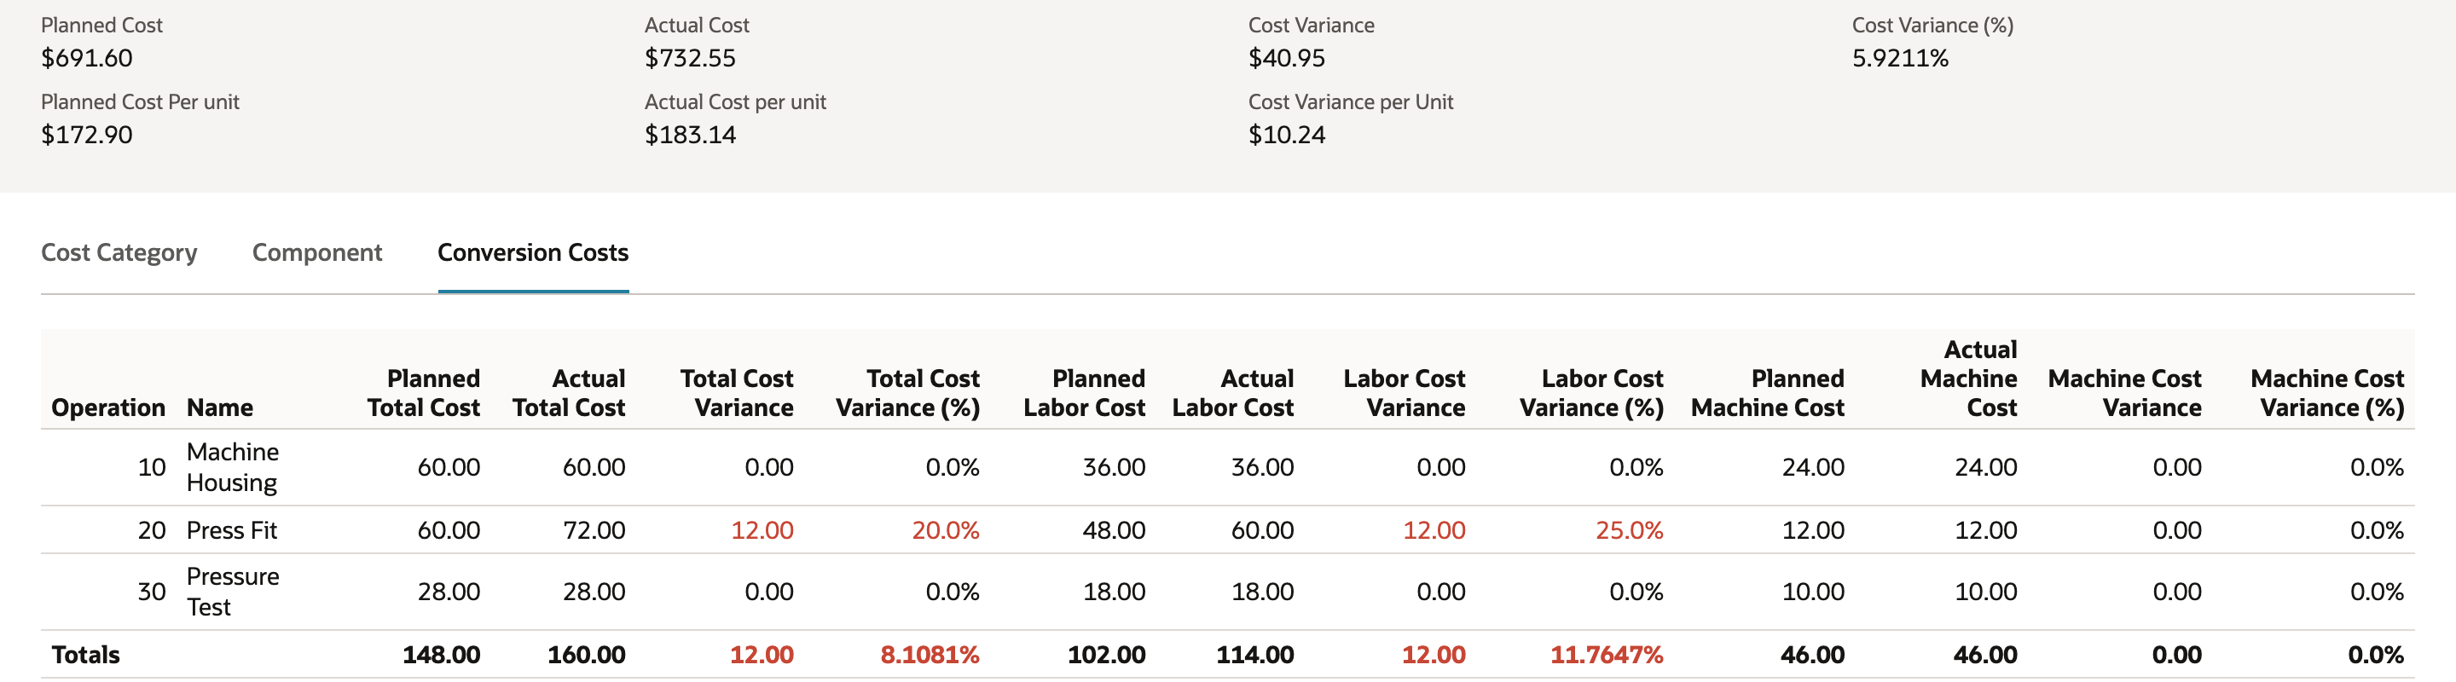
Task: Click Press Fit actual total cost 72.00
Action: 594,529
